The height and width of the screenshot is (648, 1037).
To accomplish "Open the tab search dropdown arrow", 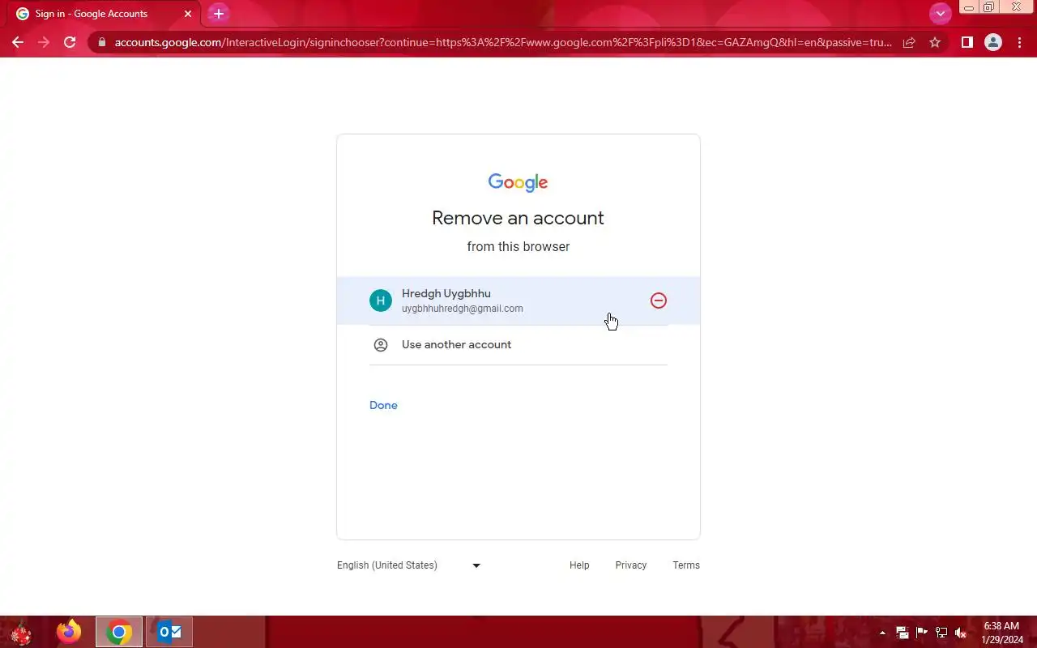I will click(941, 14).
